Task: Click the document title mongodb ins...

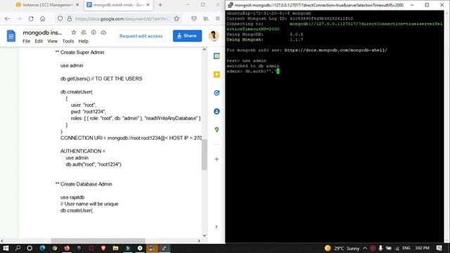Action: coord(42,33)
